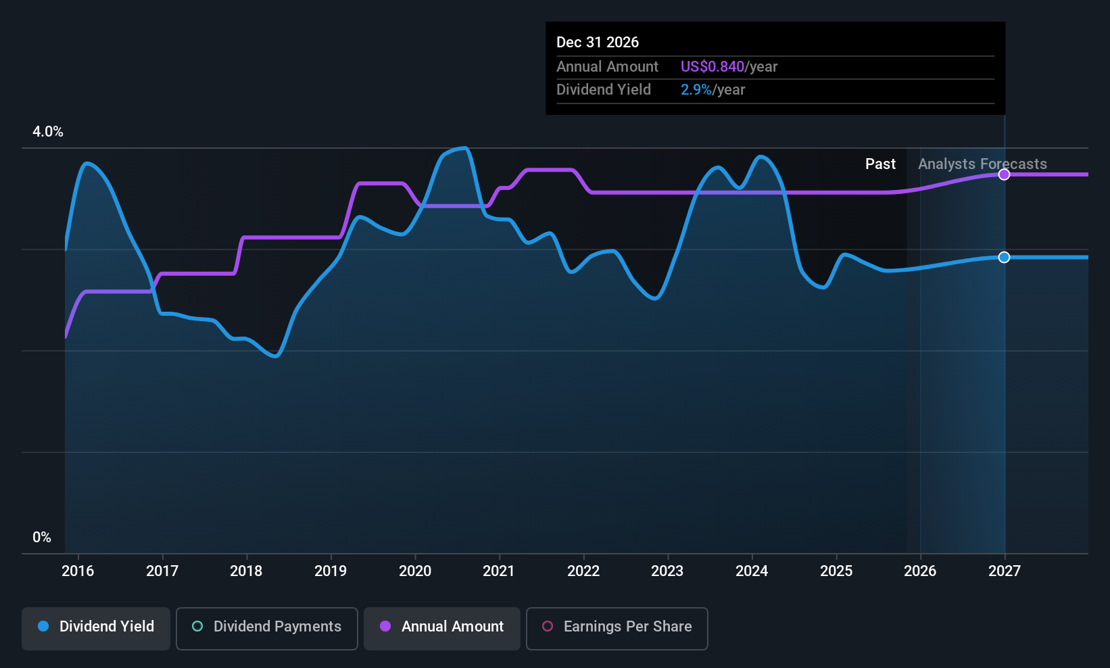Toggle the Annual Amount series visibility

click(x=441, y=628)
